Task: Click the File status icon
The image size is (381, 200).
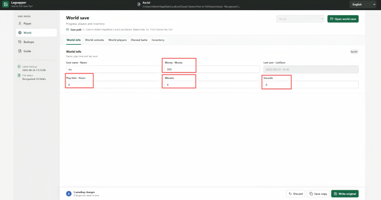Action: click(19, 76)
